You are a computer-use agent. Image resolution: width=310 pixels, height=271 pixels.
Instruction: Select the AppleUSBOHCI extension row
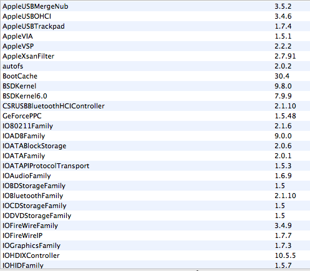(x=155, y=16)
